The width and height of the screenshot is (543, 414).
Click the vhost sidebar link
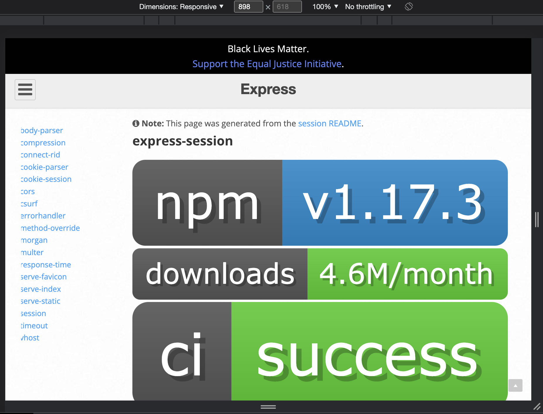click(x=30, y=337)
